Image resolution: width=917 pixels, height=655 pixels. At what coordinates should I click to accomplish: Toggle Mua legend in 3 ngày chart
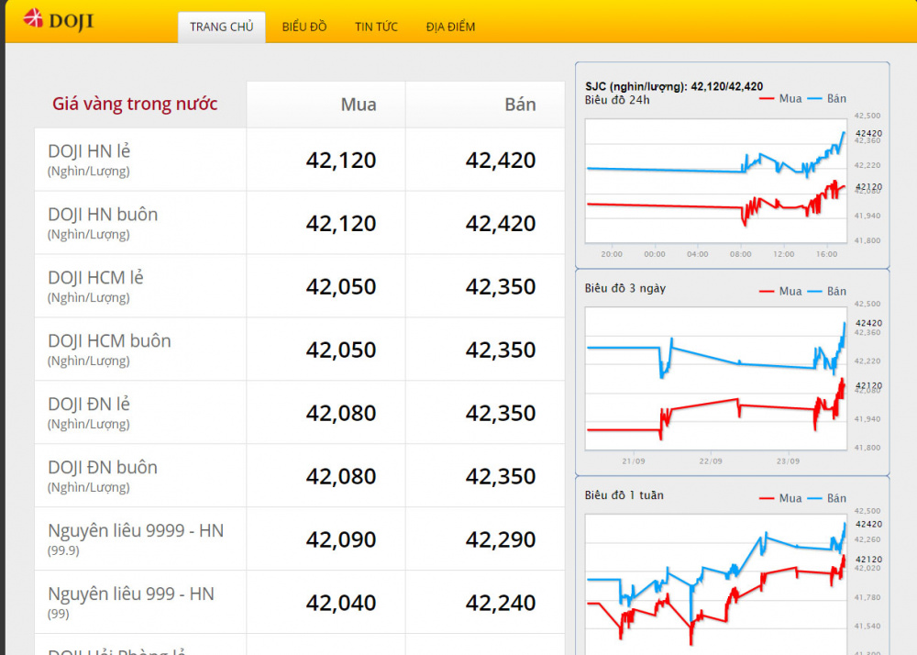(780, 291)
